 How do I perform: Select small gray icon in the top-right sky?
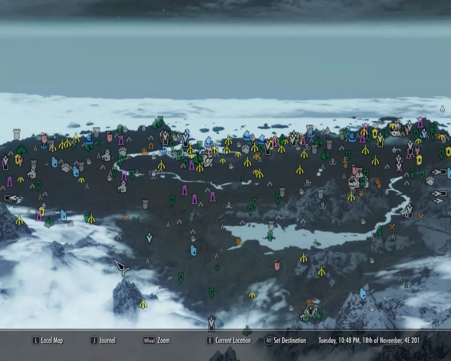[443, 109]
